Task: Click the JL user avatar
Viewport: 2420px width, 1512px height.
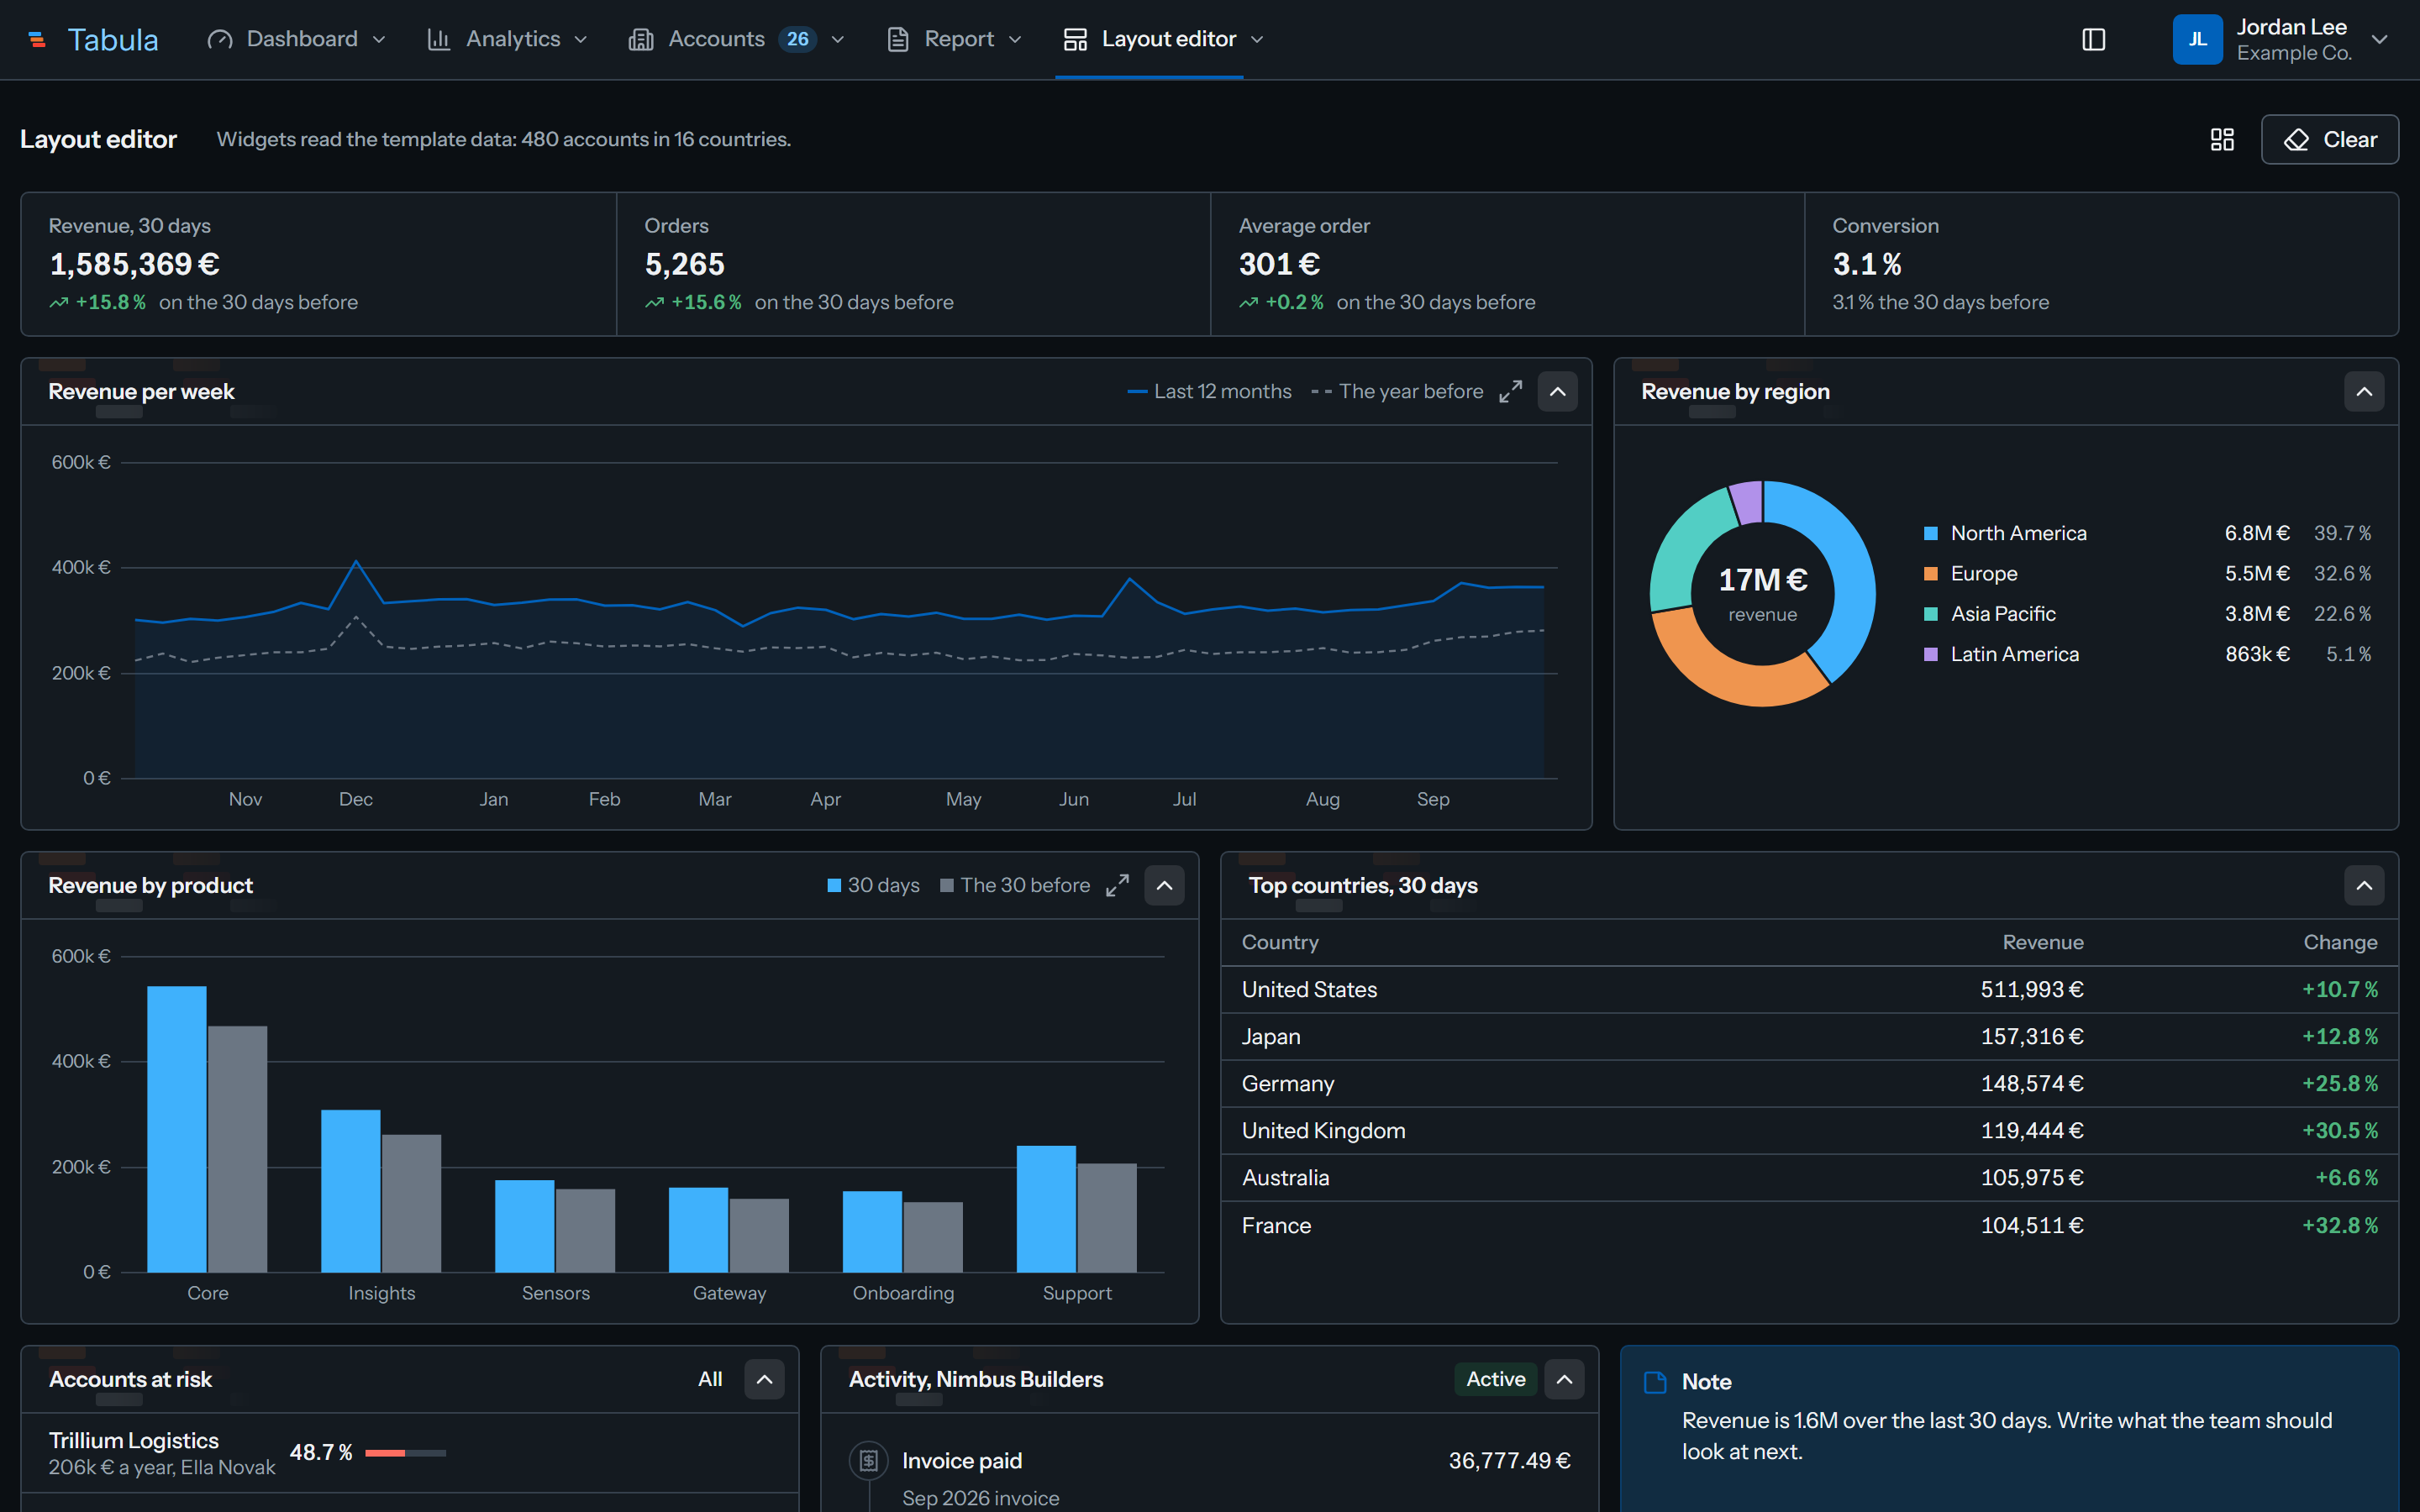Action: pos(2197,39)
